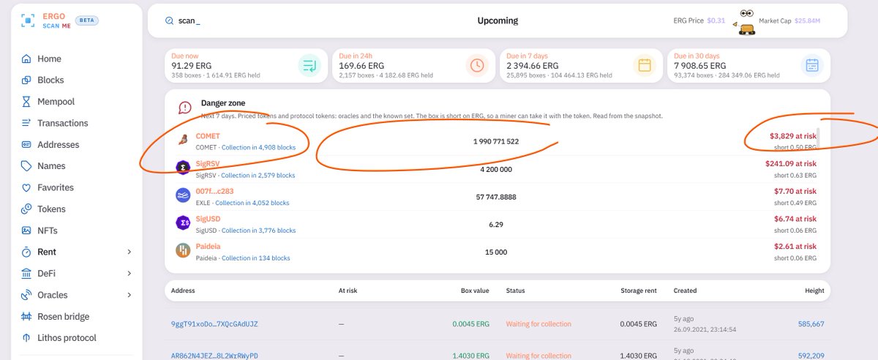Select the Due in 7 days card

click(581, 65)
